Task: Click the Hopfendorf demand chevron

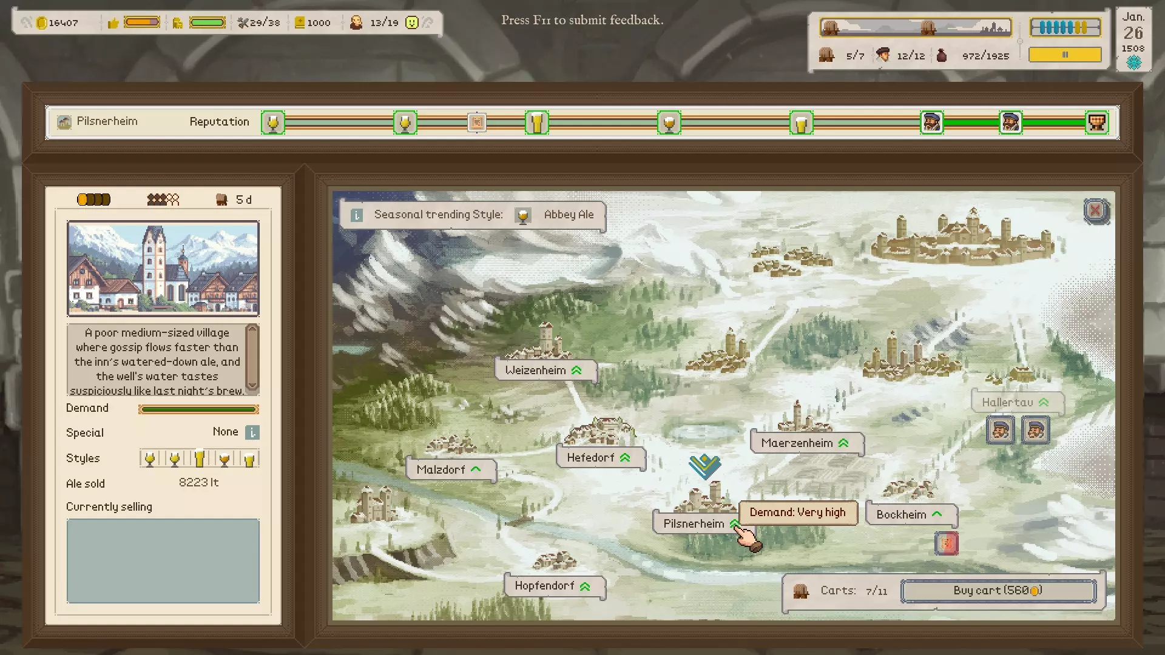Action: [x=585, y=586]
